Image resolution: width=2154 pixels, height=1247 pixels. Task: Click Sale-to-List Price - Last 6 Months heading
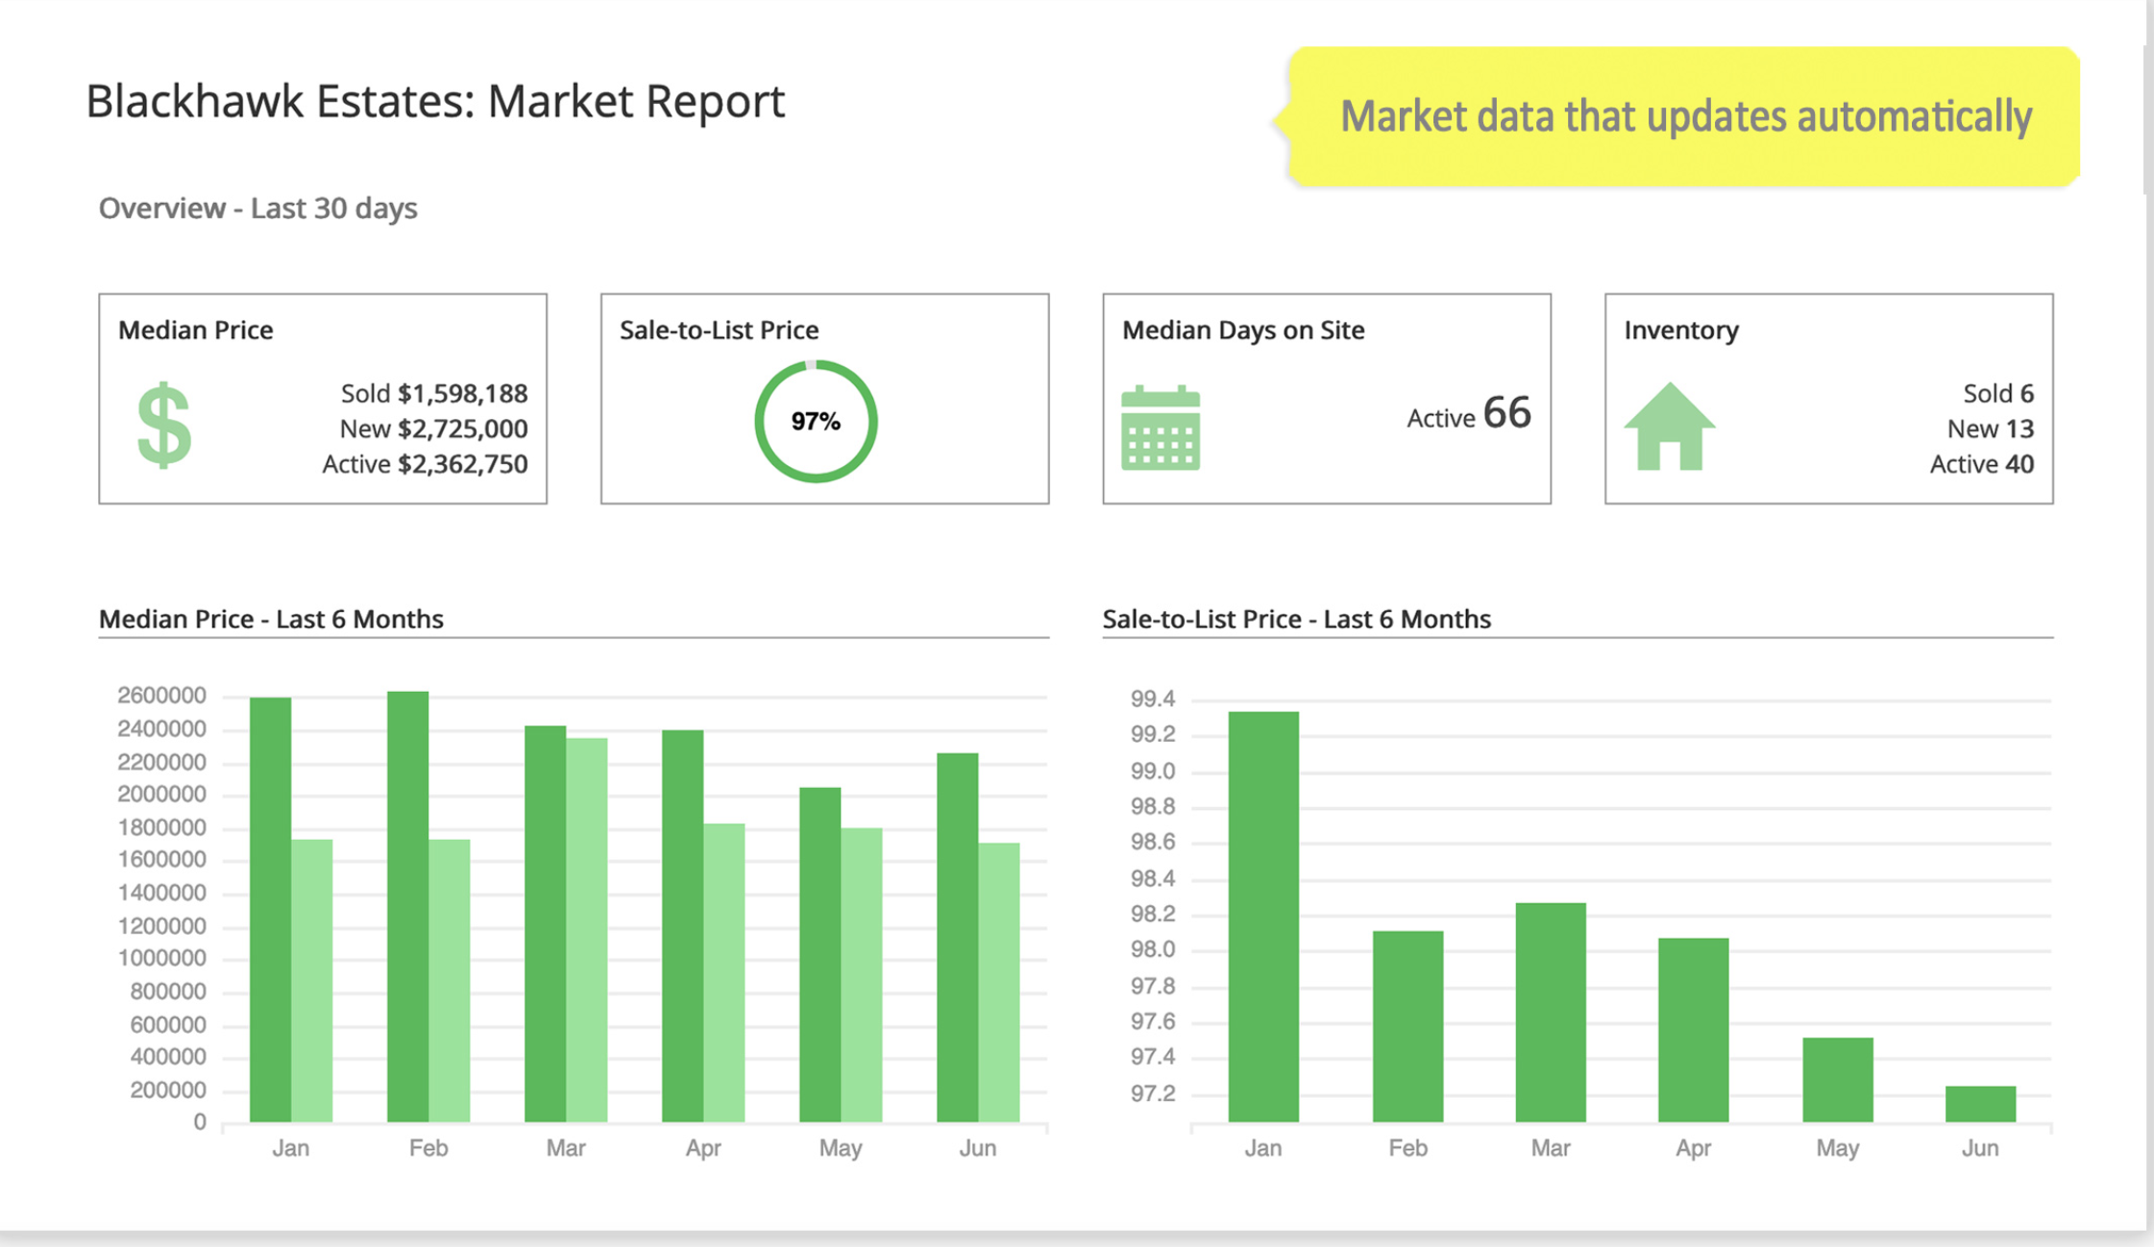pos(1296,619)
